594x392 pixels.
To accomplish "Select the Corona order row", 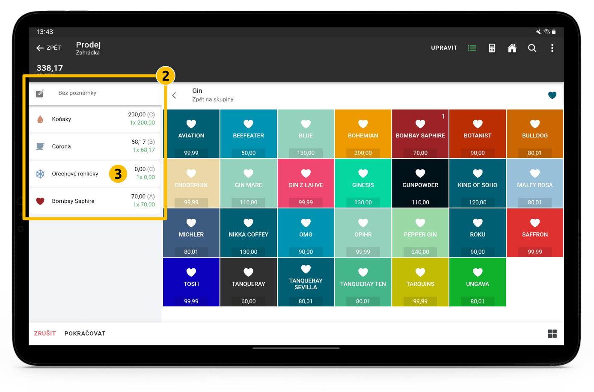I will click(x=95, y=146).
